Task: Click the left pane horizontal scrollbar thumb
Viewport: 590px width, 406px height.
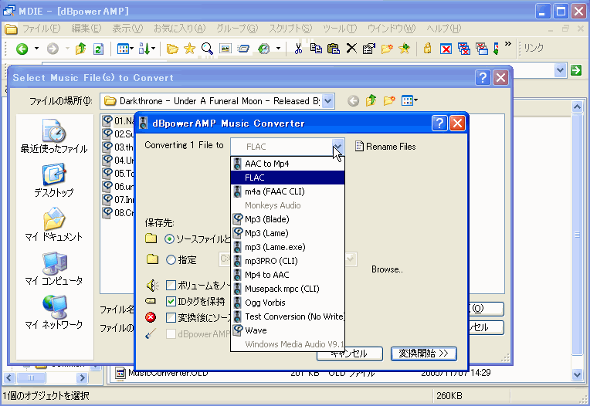Action: pyautogui.click(x=31, y=377)
